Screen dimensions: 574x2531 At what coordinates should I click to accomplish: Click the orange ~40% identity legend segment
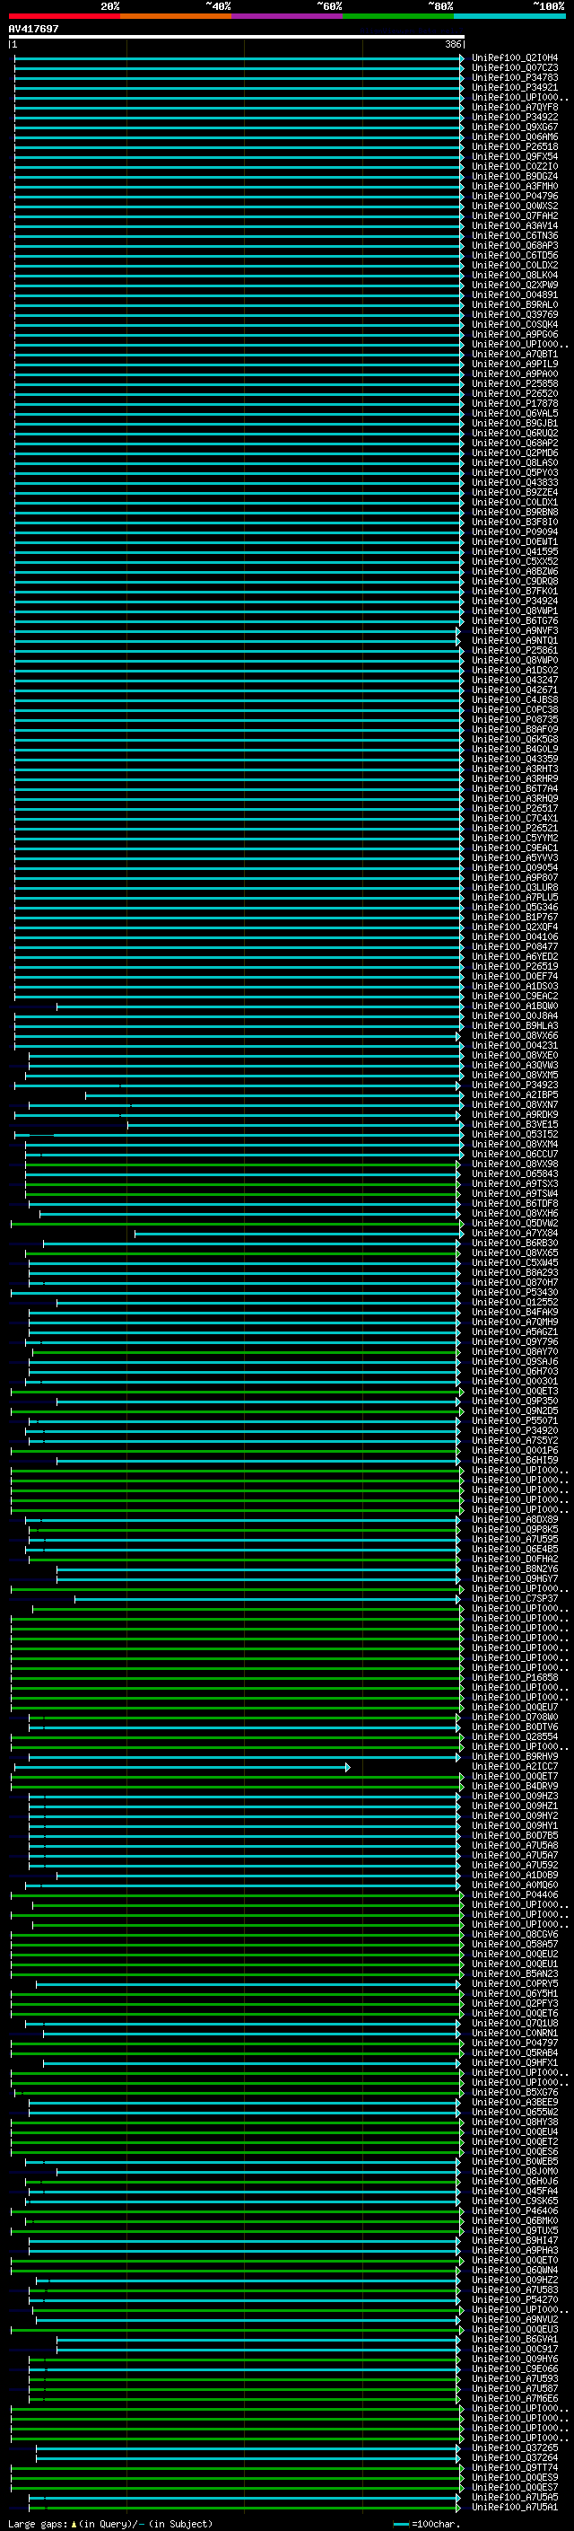pyautogui.click(x=176, y=16)
